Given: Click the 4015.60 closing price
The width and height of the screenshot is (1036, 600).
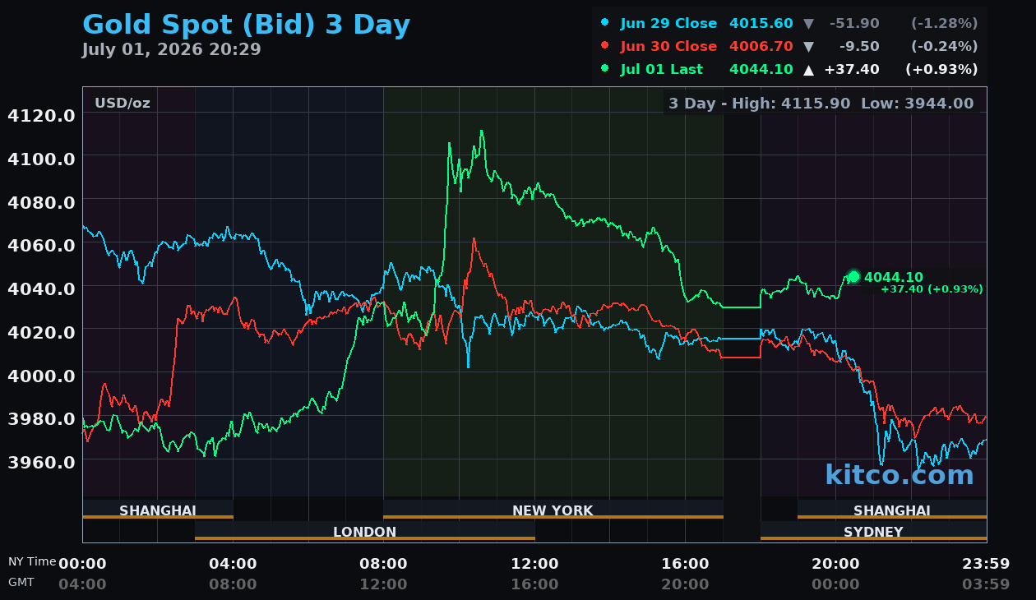Looking at the screenshot, I should coord(761,24).
